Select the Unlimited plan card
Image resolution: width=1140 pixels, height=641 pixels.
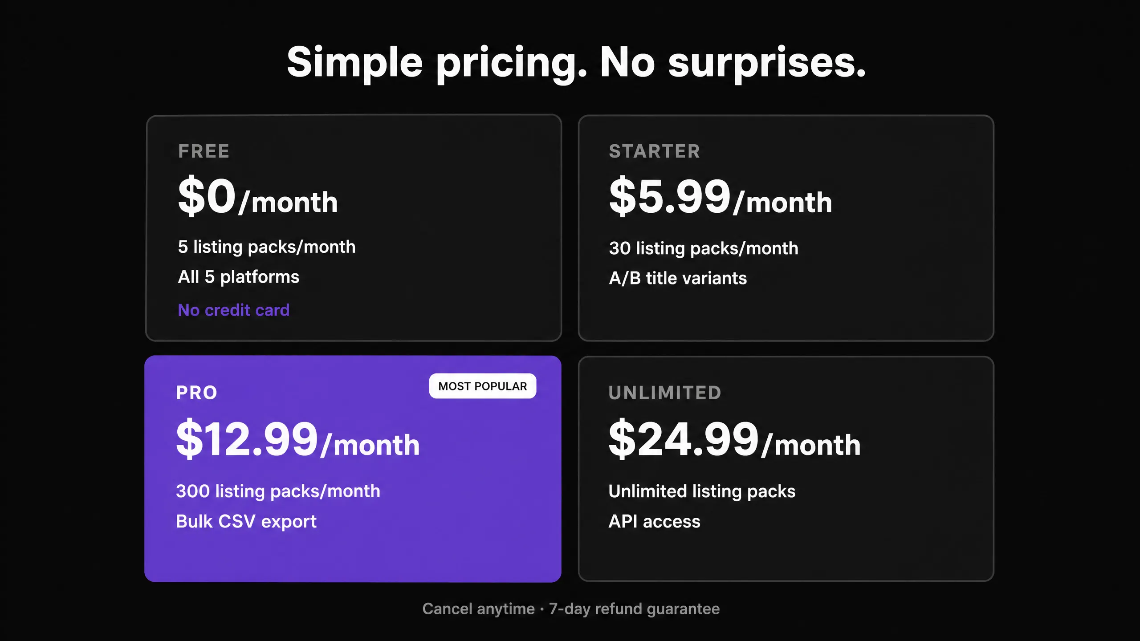pos(786,469)
